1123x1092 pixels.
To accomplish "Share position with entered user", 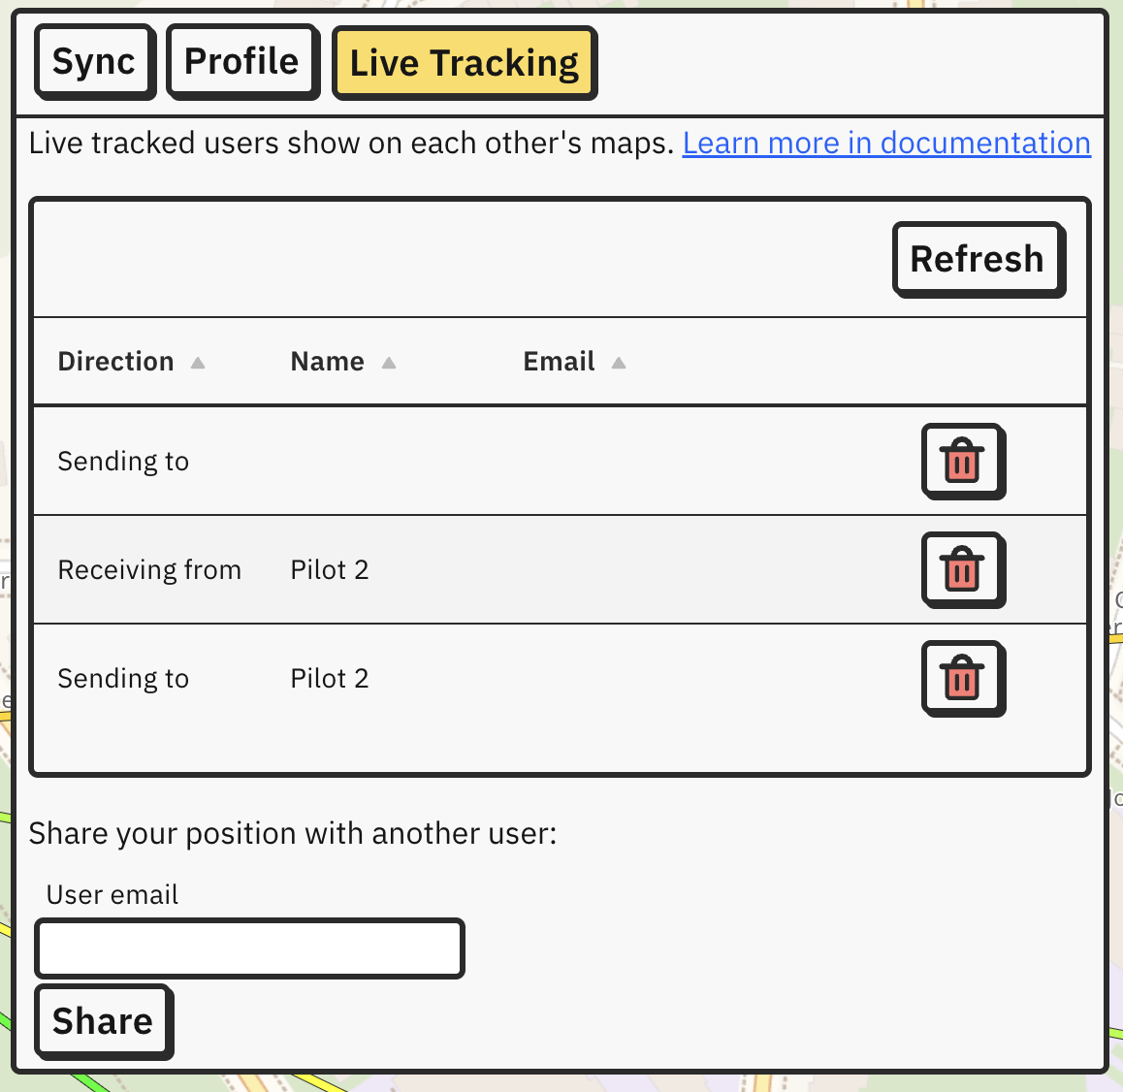I will [104, 1022].
